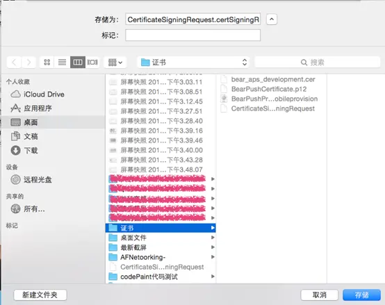
Task: Click folder icon of 最新截屏
Action: pos(113,247)
